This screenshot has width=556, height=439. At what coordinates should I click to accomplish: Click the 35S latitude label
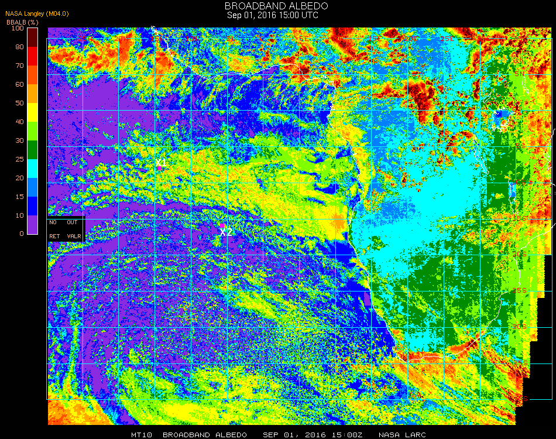coord(520,363)
